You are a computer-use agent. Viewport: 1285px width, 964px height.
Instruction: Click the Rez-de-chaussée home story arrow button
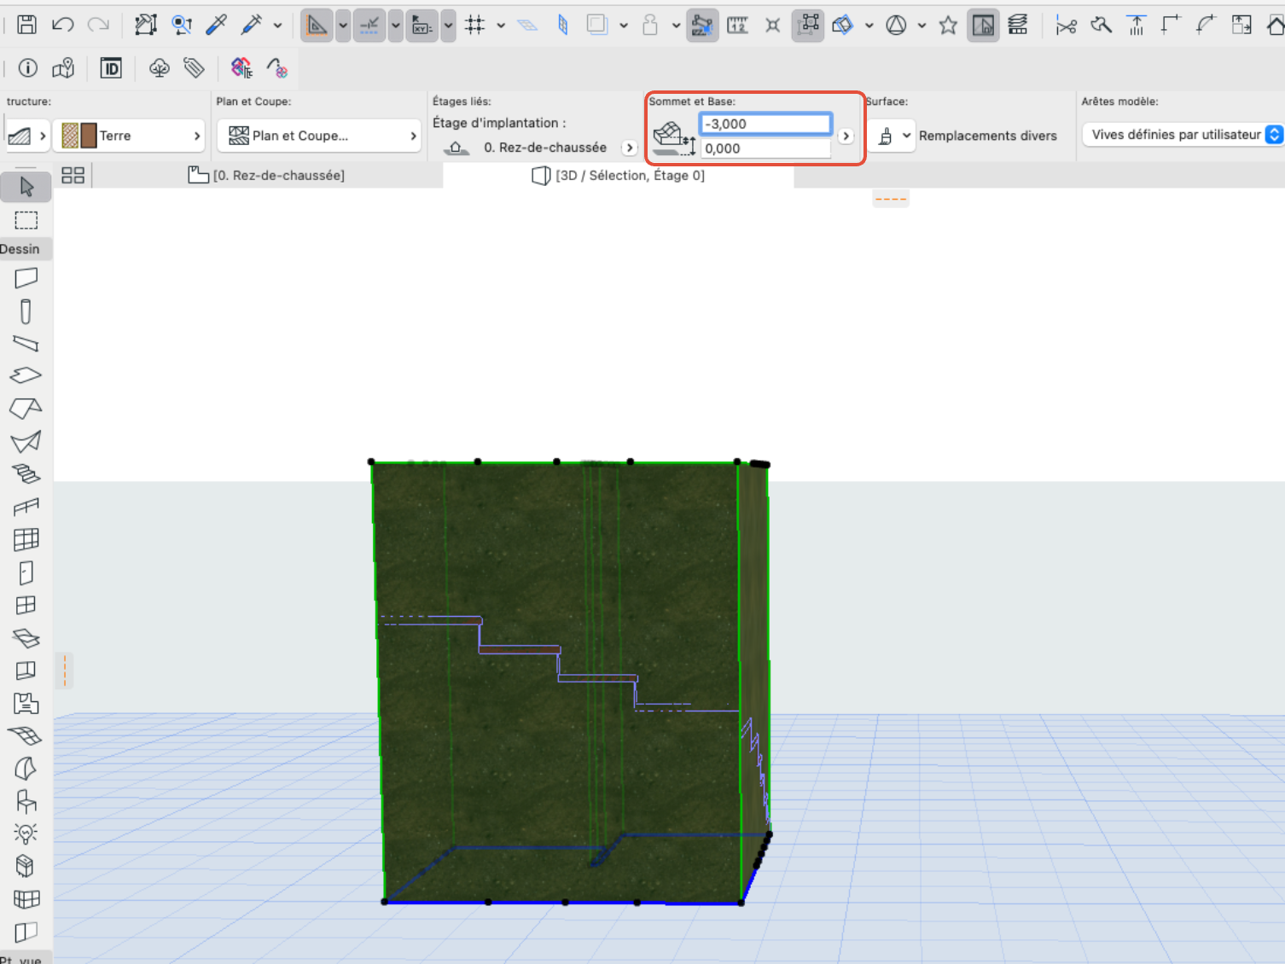pyautogui.click(x=630, y=148)
